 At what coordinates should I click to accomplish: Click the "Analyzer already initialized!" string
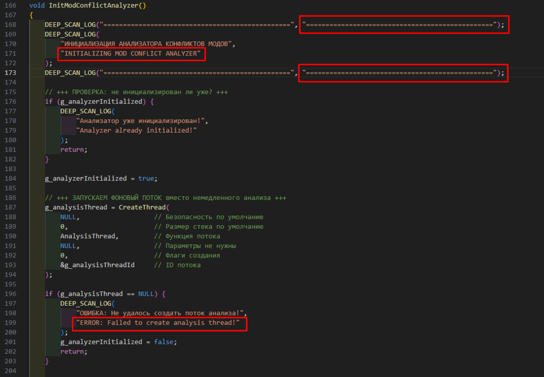click(136, 131)
